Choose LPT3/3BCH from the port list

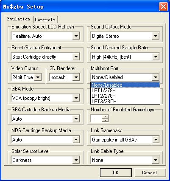[x=125, y=102]
